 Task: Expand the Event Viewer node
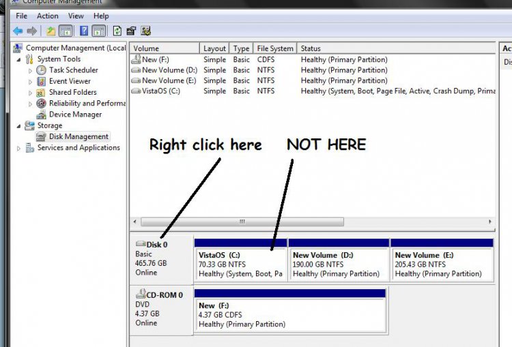[x=30, y=82]
